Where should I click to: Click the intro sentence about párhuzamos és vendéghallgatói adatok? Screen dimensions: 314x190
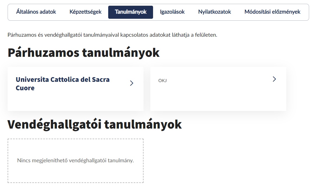coord(112,35)
